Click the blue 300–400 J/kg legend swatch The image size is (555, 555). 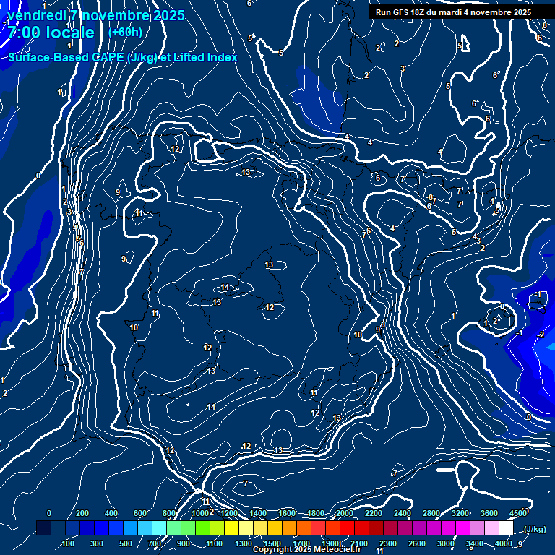coord(101,528)
